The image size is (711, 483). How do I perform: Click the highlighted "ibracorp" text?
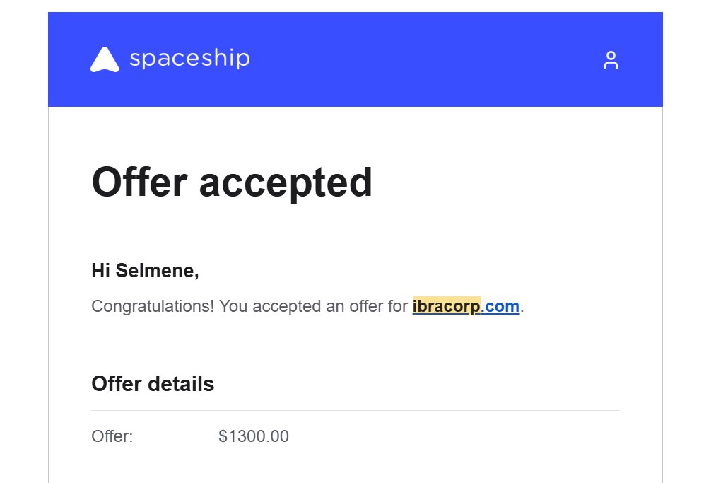[446, 307]
